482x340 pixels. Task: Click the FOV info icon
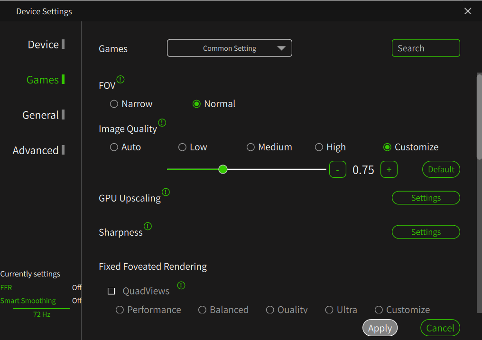coord(120,79)
